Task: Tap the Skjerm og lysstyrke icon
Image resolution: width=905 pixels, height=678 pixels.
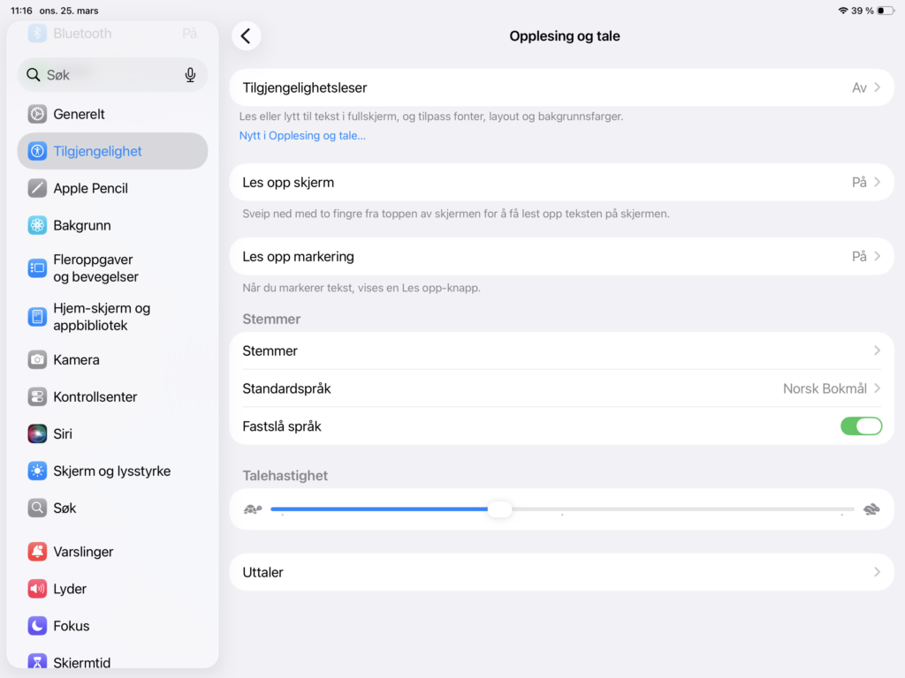Action: click(37, 471)
